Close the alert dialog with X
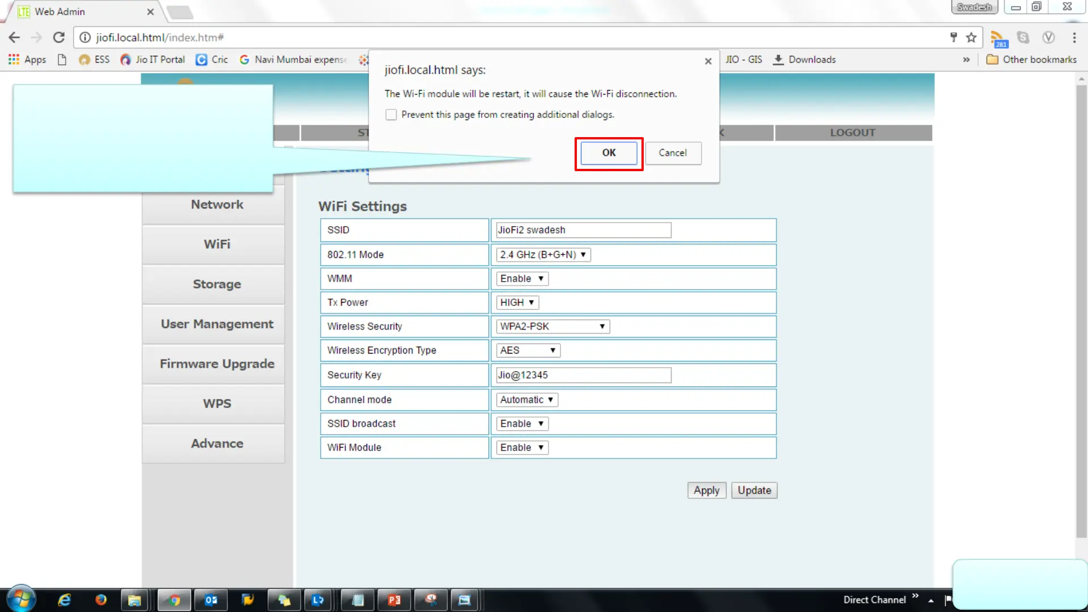This screenshot has width=1088, height=612. tap(708, 61)
